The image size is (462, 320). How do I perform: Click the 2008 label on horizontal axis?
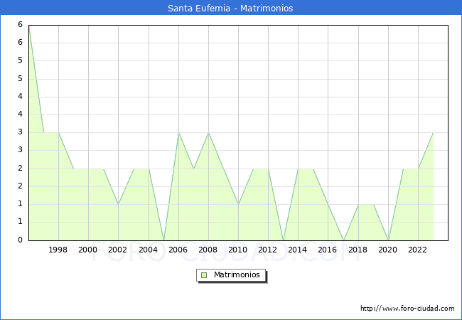pyautogui.click(x=208, y=250)
